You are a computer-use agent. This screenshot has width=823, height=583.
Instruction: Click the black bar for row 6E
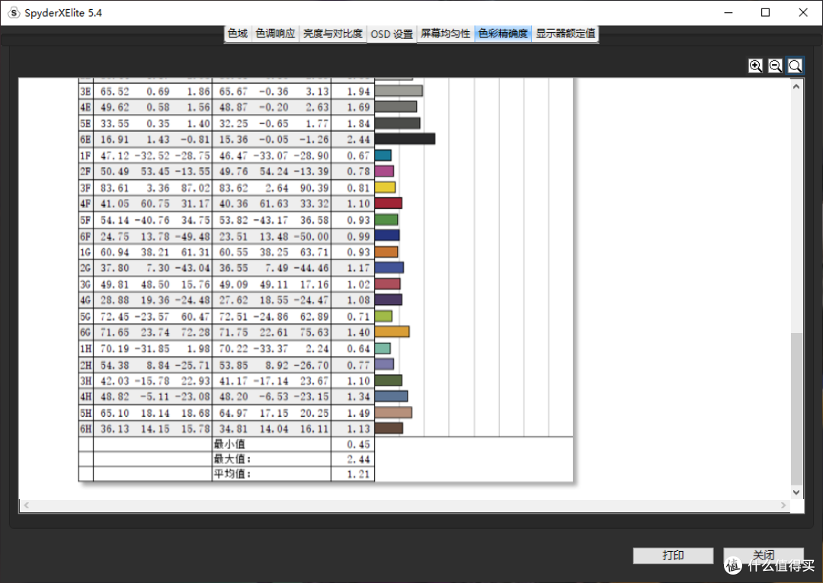coord(405,139)
